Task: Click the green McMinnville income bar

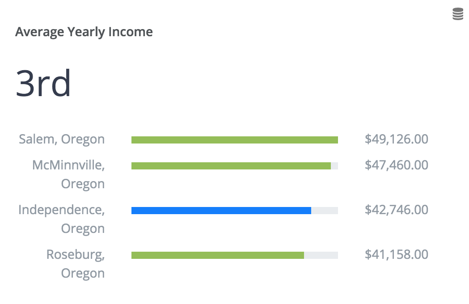Action: pyautogui.click(x=231, y=166)
